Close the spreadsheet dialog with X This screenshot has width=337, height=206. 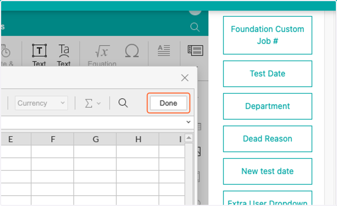click(185, 78)
